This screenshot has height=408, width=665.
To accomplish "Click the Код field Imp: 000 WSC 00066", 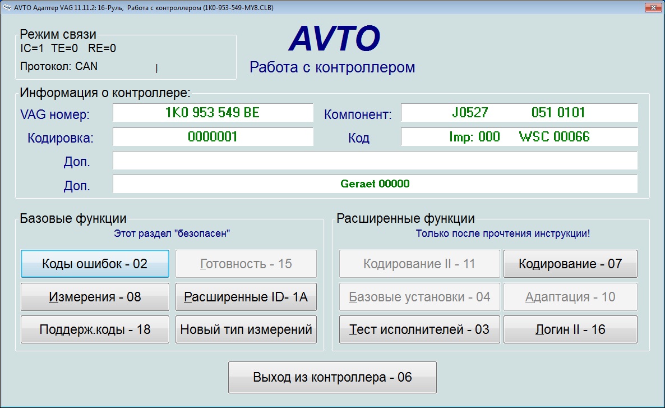I will [519, 137].
